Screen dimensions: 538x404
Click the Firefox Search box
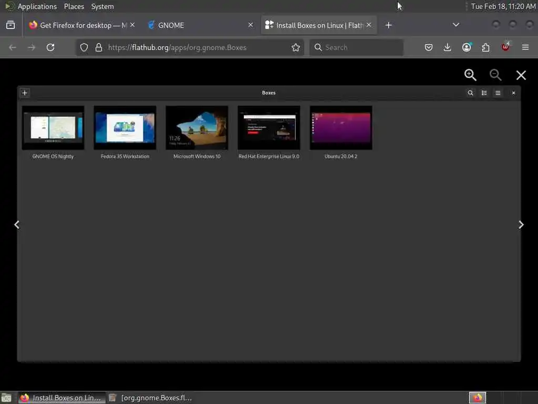click(x=357, y=47)
